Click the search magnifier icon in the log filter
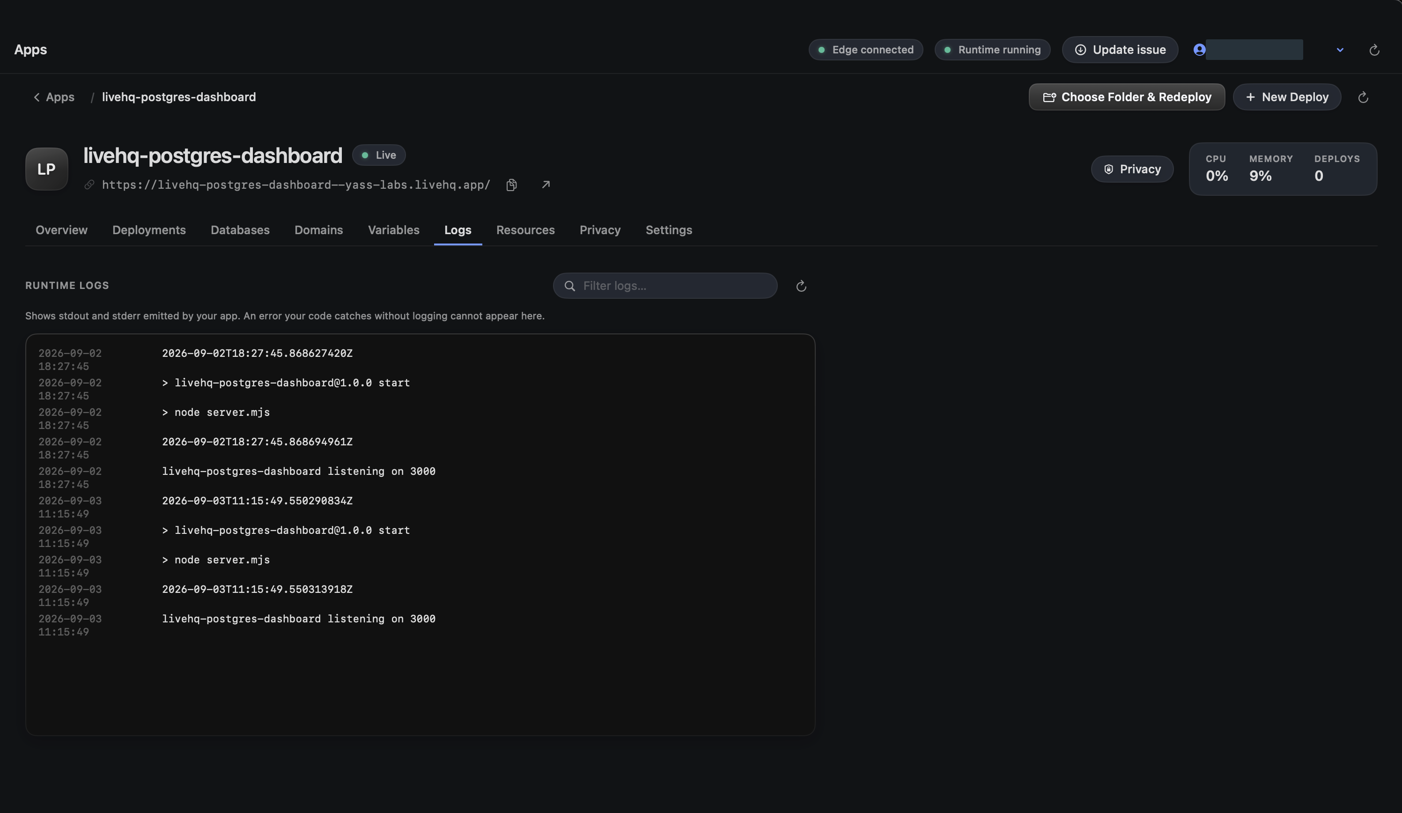1402x813 pixels. pos(569,286)
